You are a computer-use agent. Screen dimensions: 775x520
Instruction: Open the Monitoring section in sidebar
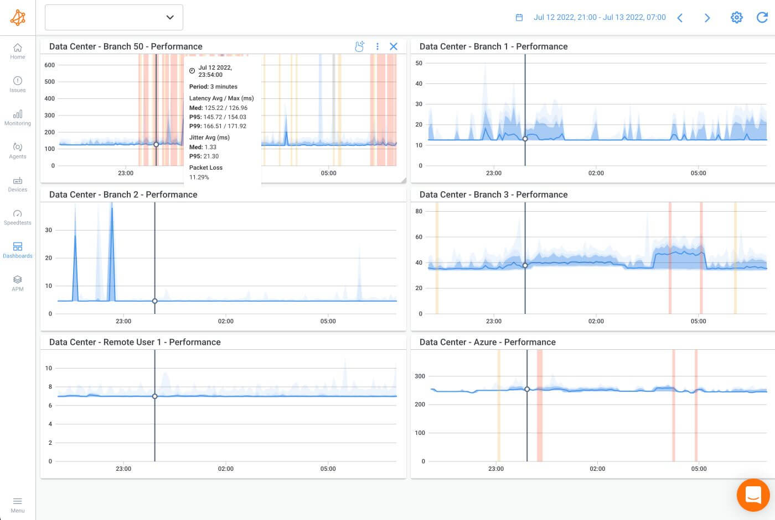coord(17,117)
